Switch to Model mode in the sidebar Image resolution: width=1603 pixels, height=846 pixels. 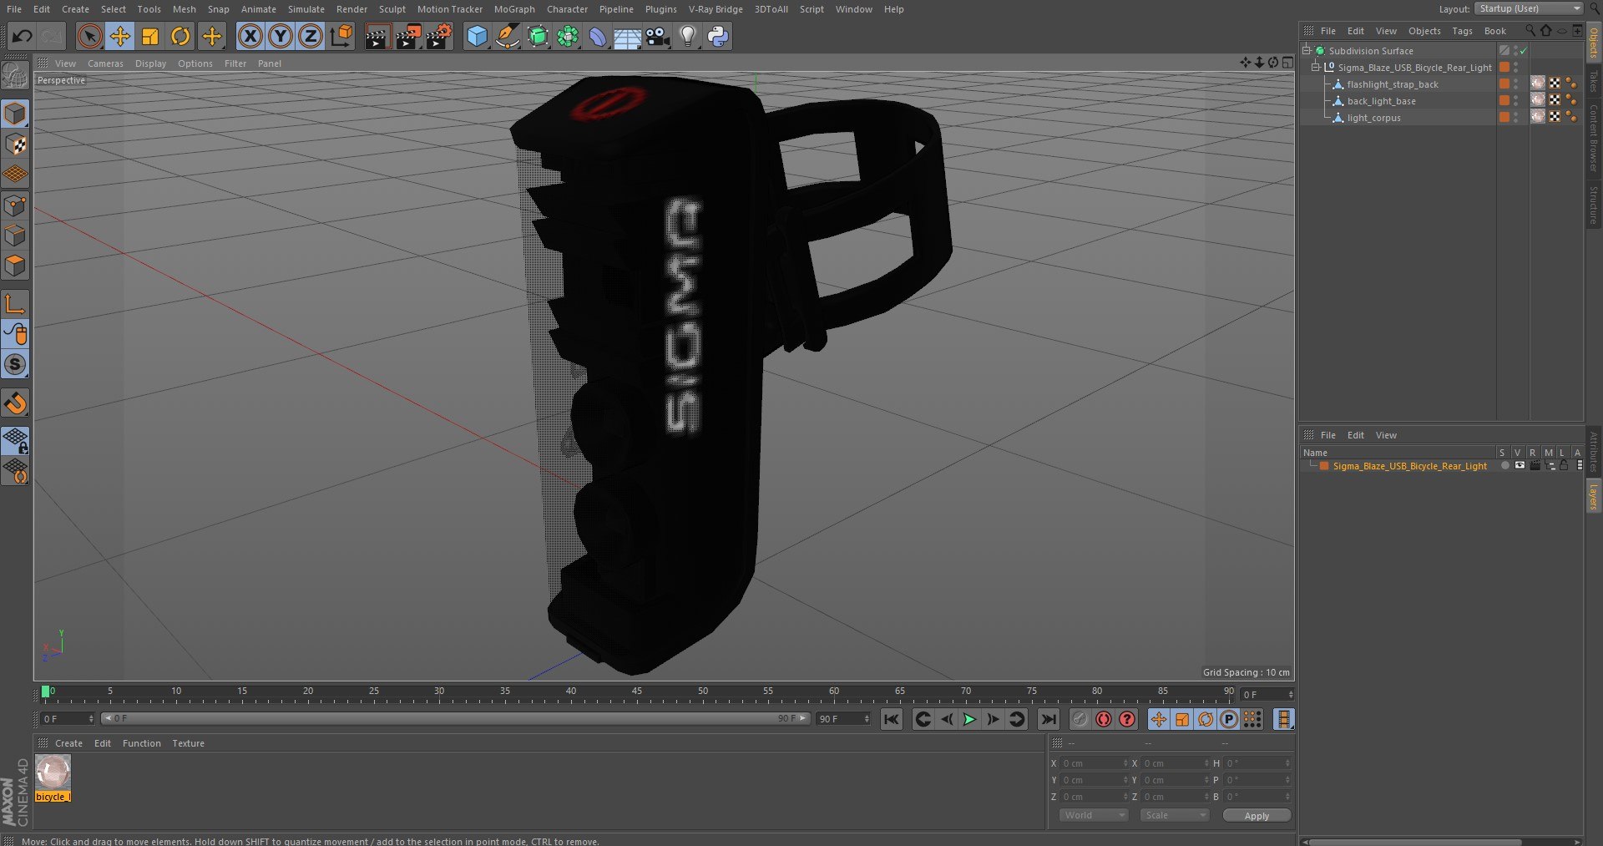pyautogui.click(x=15, y=114)
